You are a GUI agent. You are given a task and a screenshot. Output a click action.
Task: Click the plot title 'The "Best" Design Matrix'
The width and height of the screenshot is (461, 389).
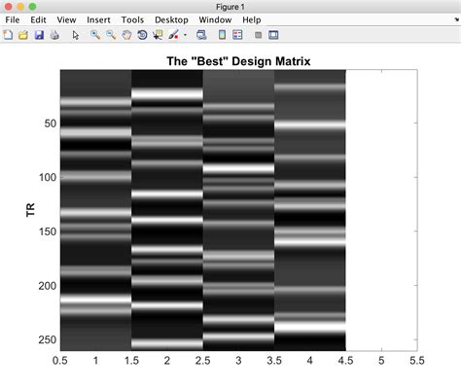pyautogui.click(x=238, y=61)
